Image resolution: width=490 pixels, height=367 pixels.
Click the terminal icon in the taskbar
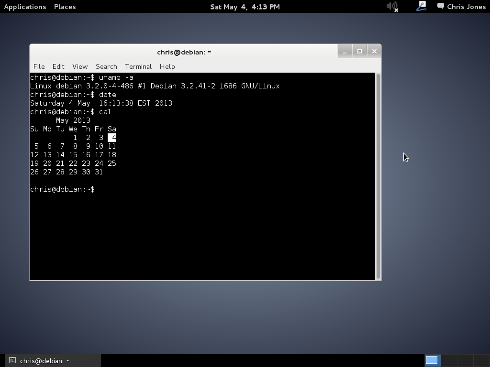[12, 360]
